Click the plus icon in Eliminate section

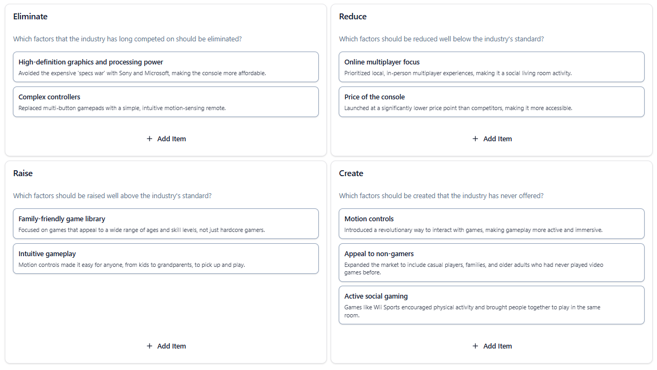coord(149,139)
